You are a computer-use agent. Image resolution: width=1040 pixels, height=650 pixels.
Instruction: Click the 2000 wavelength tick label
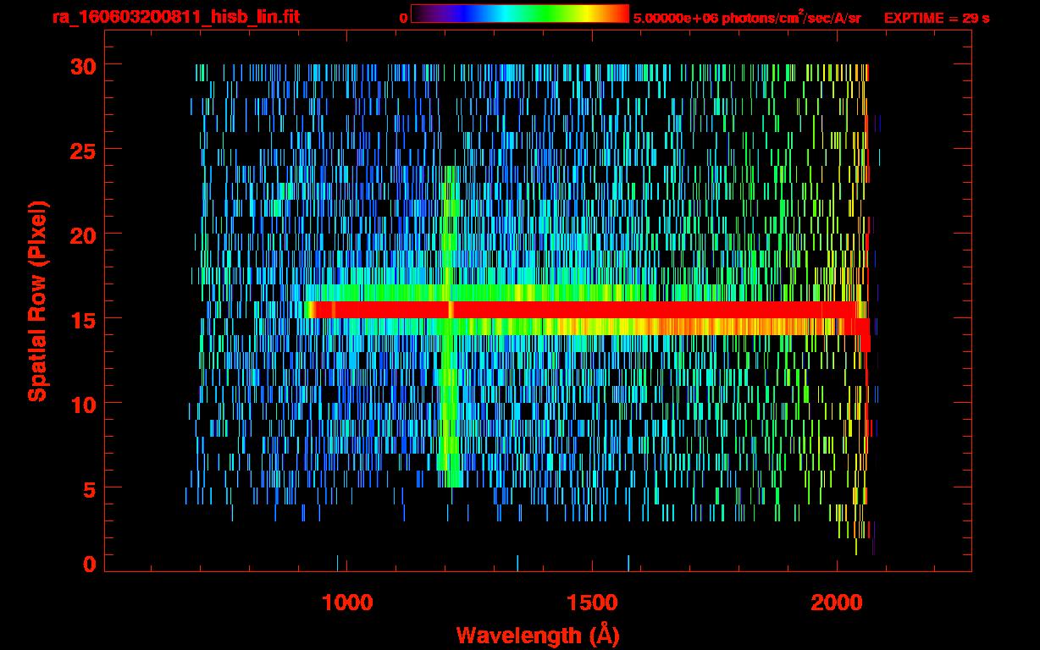pos(836,602)
